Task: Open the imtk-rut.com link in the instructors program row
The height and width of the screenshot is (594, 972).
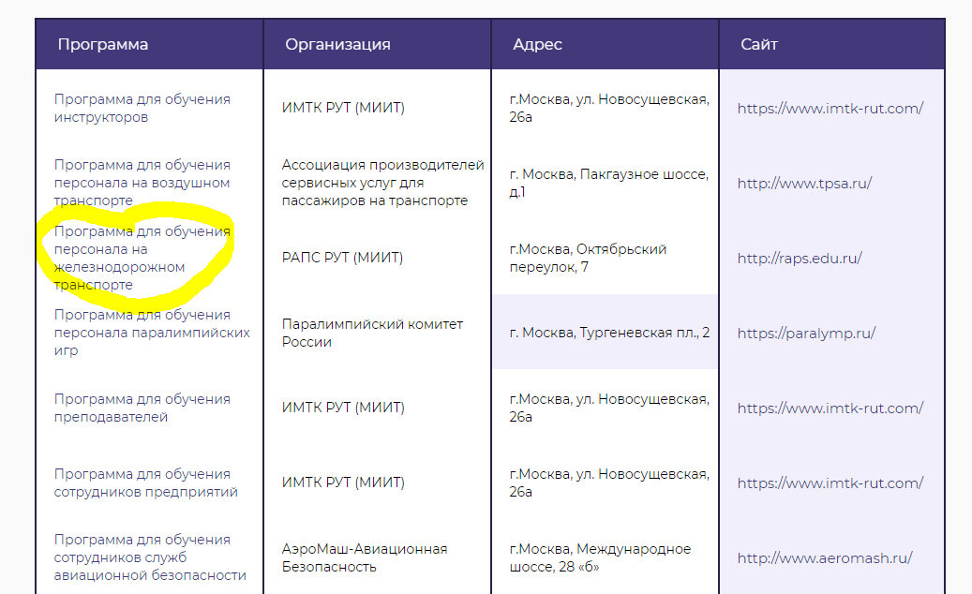Action: 830,109
